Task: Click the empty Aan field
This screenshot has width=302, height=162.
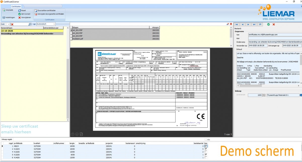Action: [x=275, y=38]
